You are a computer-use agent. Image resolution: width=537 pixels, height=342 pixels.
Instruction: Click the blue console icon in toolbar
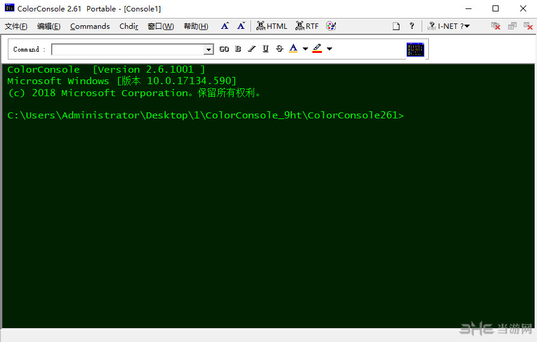(416, 50)
